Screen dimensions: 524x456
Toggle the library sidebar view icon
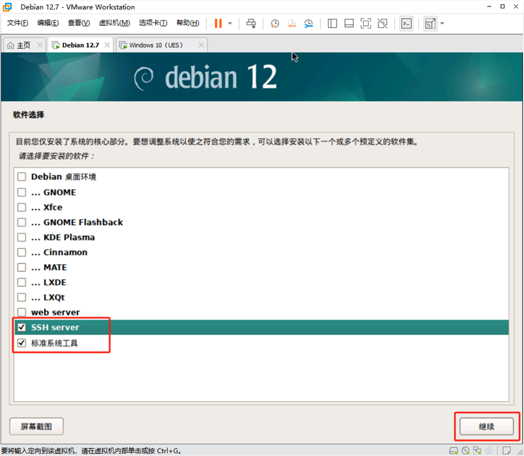[332, 23]
